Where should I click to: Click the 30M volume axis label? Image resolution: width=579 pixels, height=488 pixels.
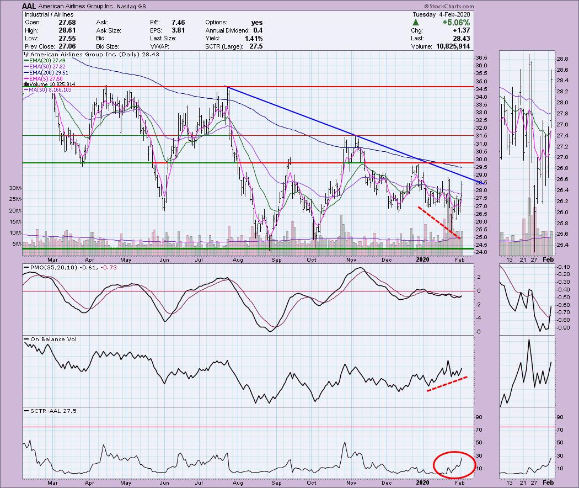(x=15, y=188)
